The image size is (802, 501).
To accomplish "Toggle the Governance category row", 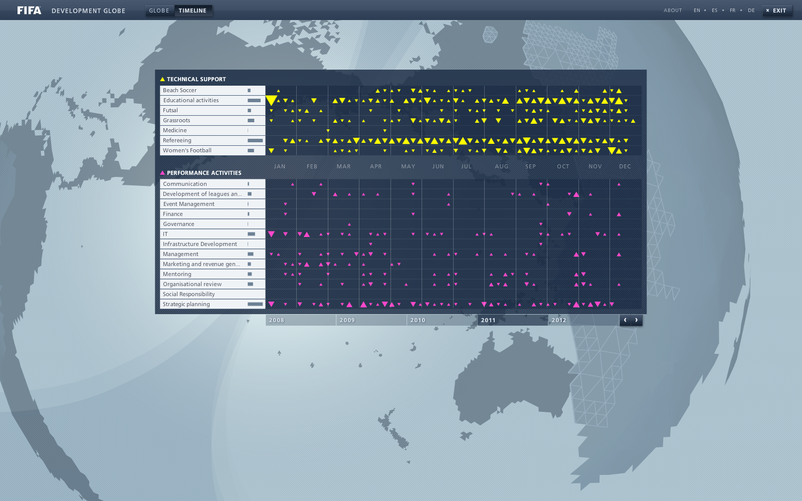I will coord(212,224).
